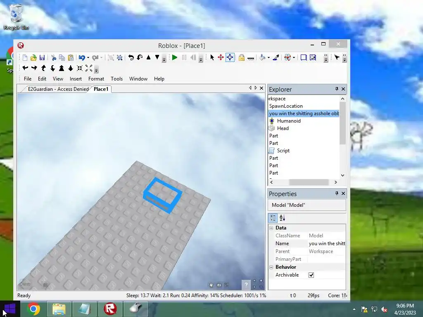Select SpawnLocation in Explorer
This screenshot has height=317, width=423.
click(286, 106)
